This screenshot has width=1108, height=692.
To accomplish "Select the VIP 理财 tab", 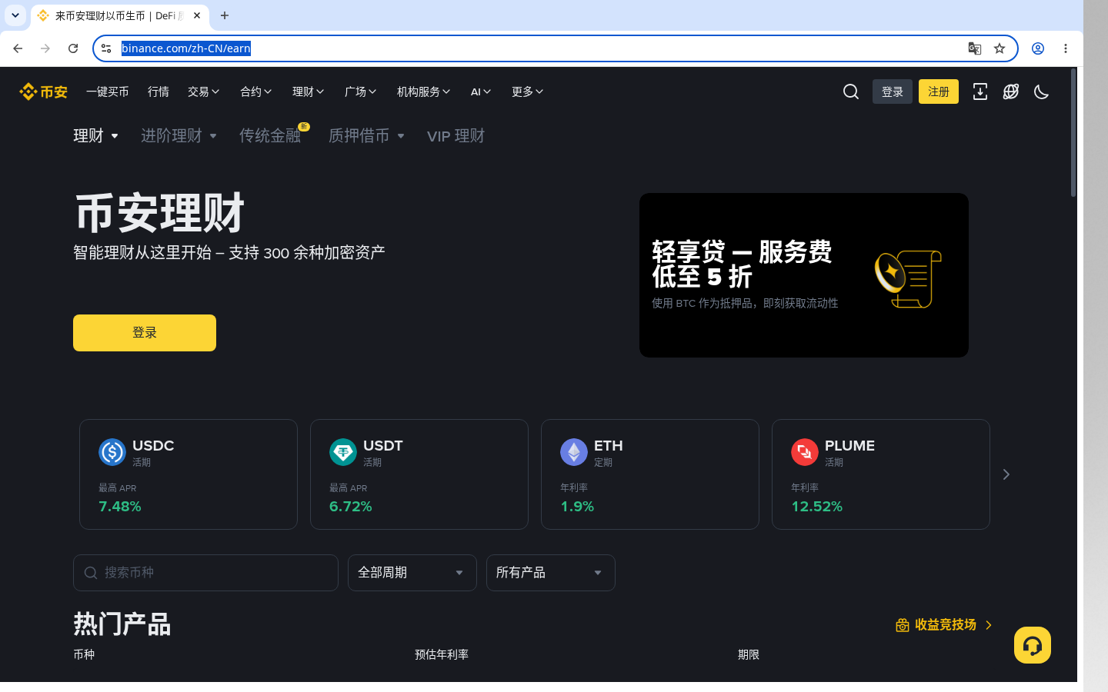I will click(456, 136).
